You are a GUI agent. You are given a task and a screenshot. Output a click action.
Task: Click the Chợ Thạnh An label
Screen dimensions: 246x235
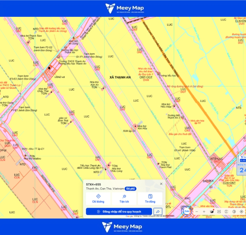(7, 140)
